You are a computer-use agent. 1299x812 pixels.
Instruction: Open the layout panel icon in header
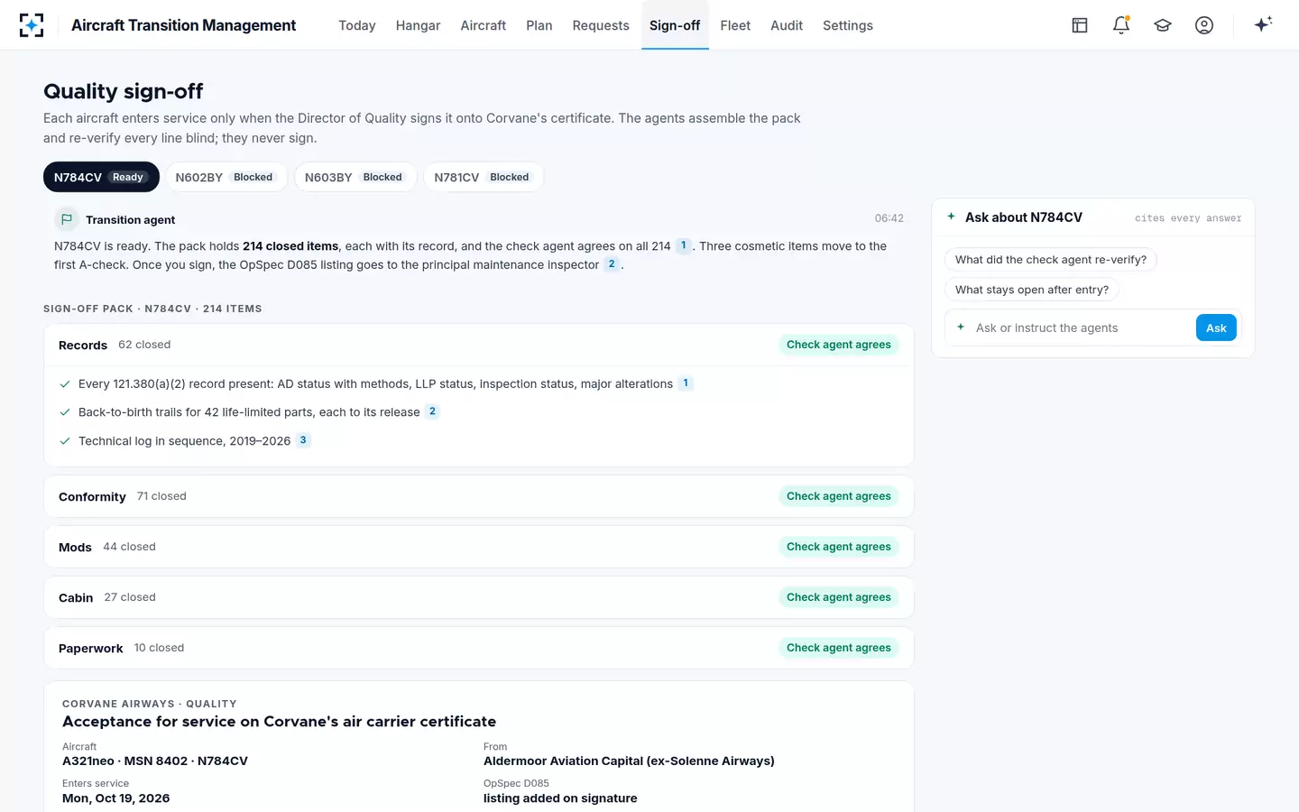tap(1080, 25)
